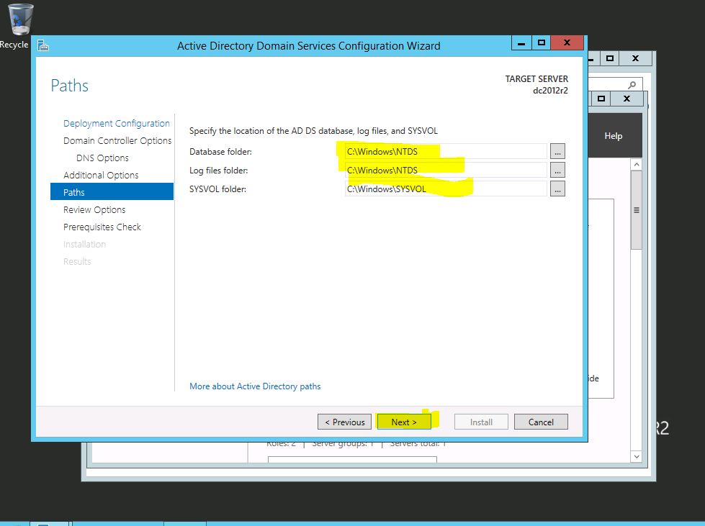
Task: Maximize the configuration wizard window
Action: click(x=542, y=43)
